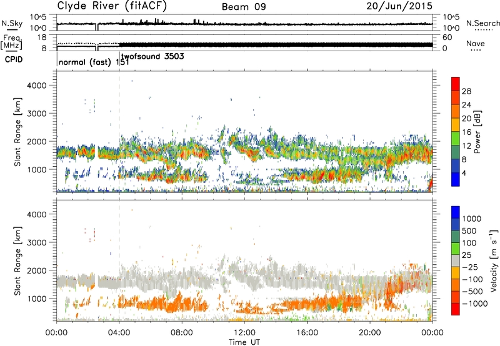Pick the light green segment of velocity colorbar

(456, 249)
